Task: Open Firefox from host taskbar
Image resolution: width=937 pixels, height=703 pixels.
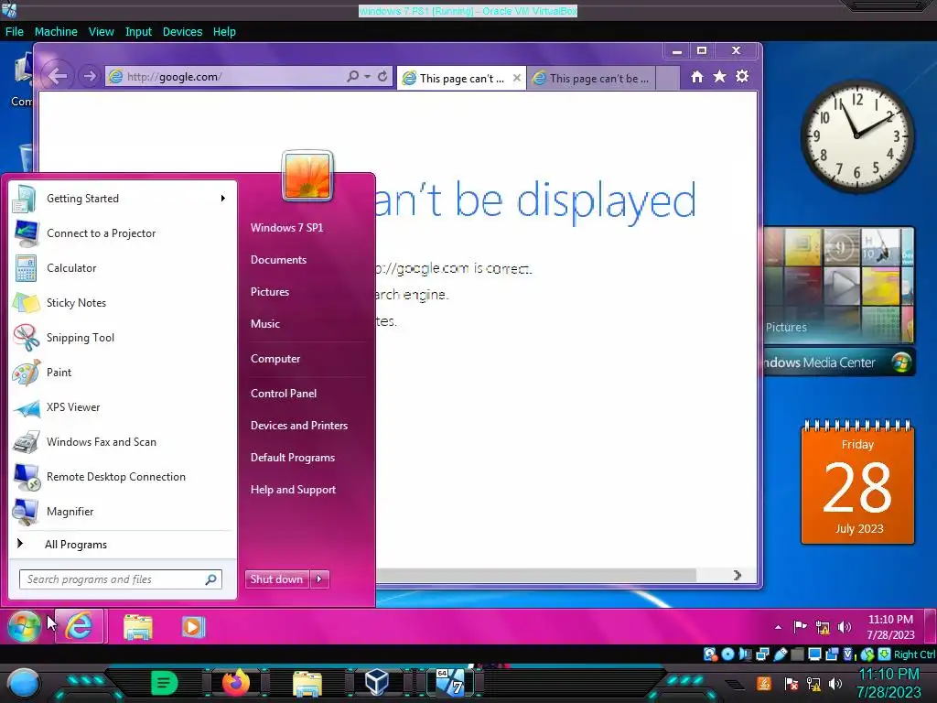Action: 236,682
